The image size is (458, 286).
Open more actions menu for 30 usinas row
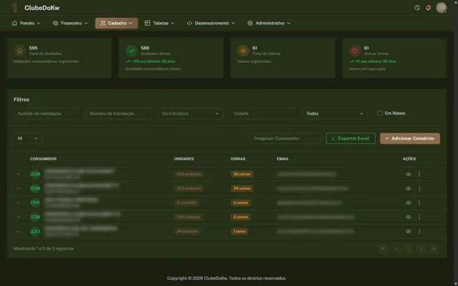[x=419, y=174]
